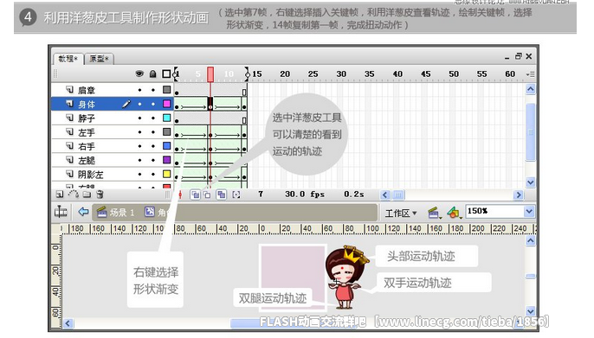Screen dimensions: 594x338
Task: Open the timeline panel options menu
Action: [530, 74]
